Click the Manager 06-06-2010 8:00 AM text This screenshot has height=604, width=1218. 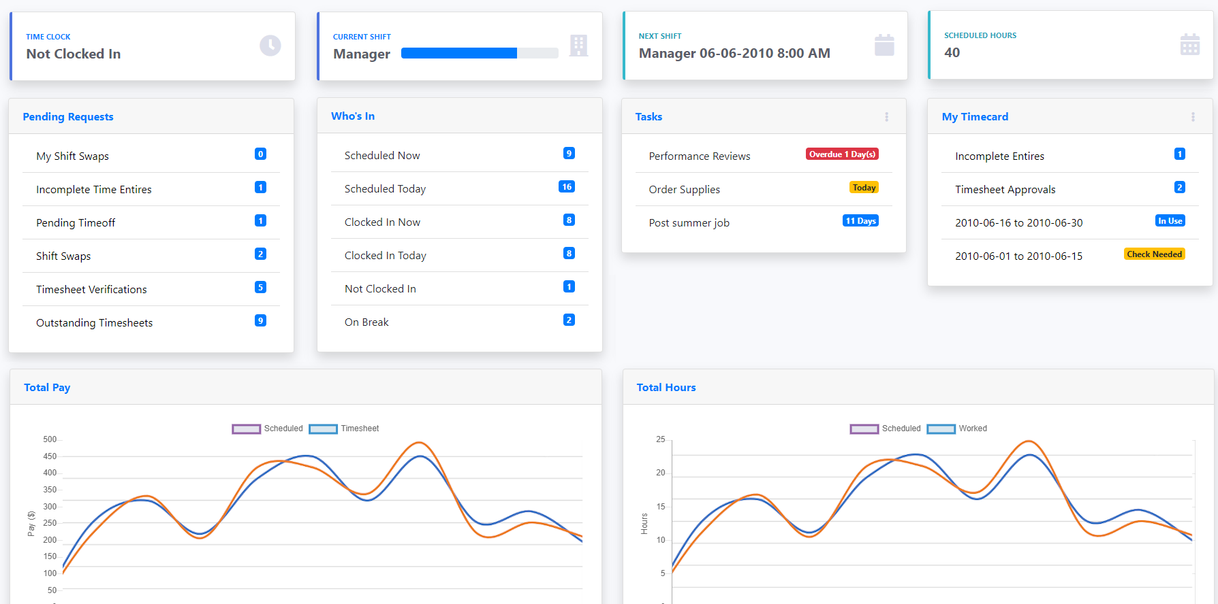[734, 53]
